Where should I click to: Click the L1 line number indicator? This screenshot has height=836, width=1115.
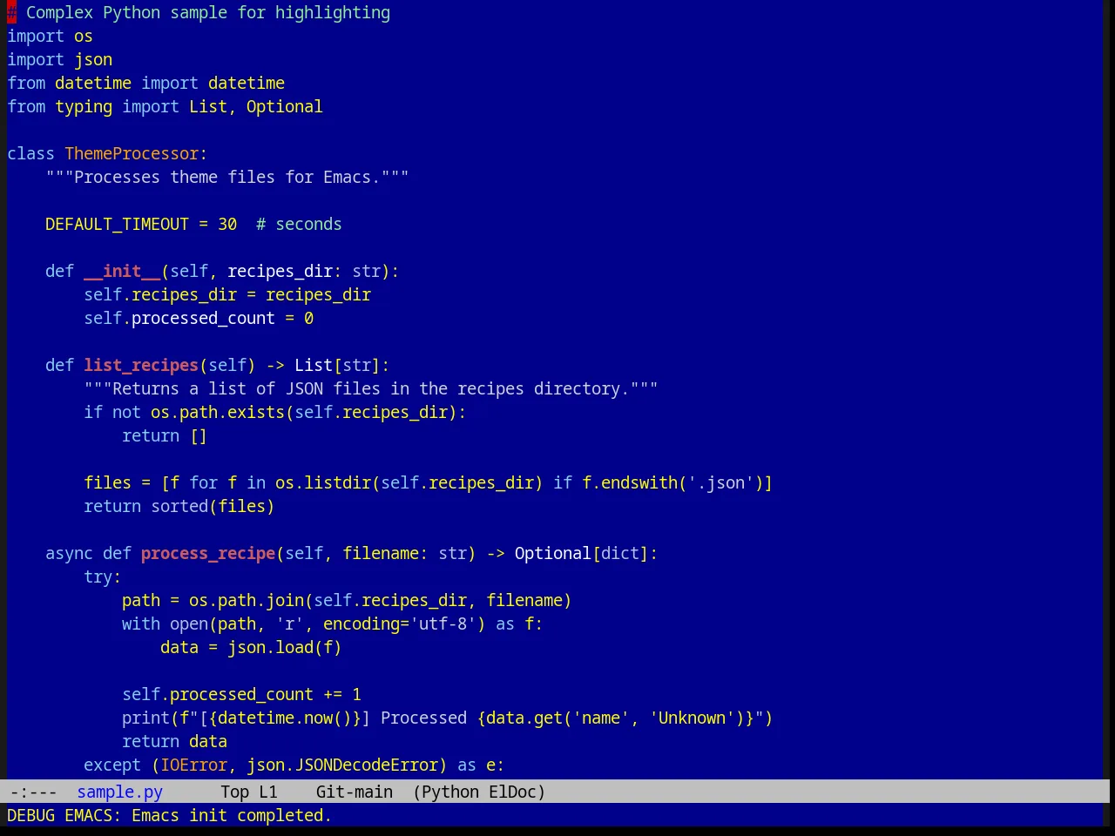[x=268, y=792]
